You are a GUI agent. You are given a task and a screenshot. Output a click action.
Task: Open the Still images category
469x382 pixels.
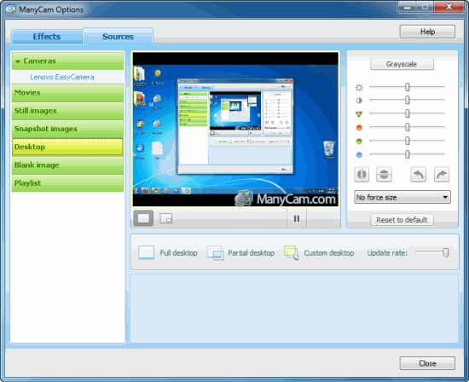click(x=67, y=111)
